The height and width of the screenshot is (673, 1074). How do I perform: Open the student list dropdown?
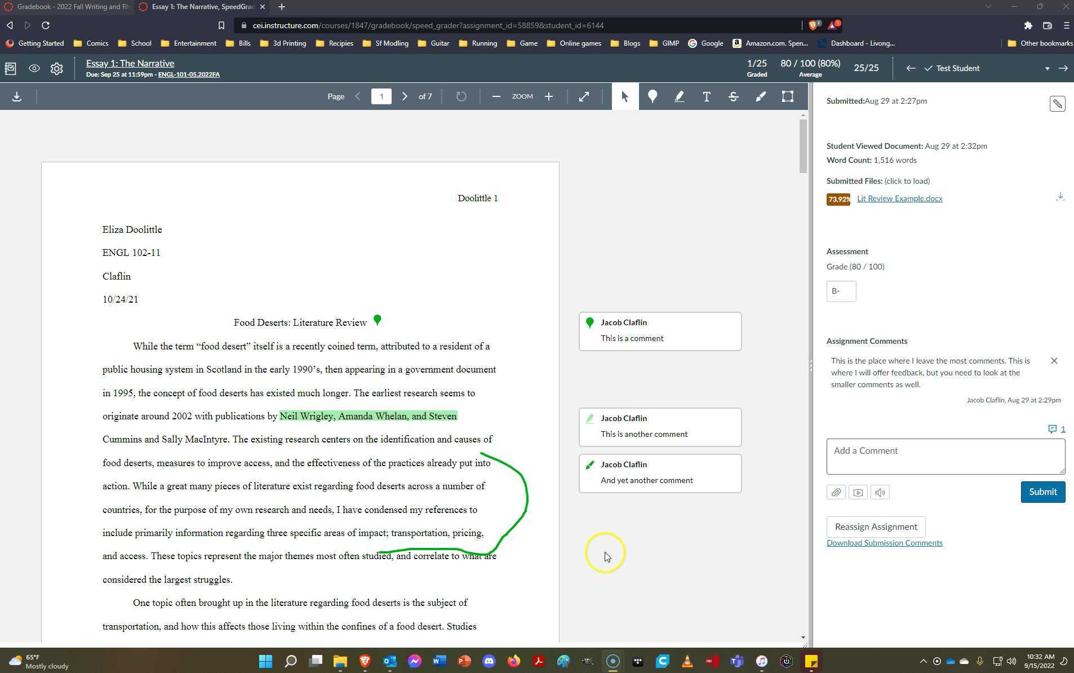pyautogui.click(x=1046, y=68)
